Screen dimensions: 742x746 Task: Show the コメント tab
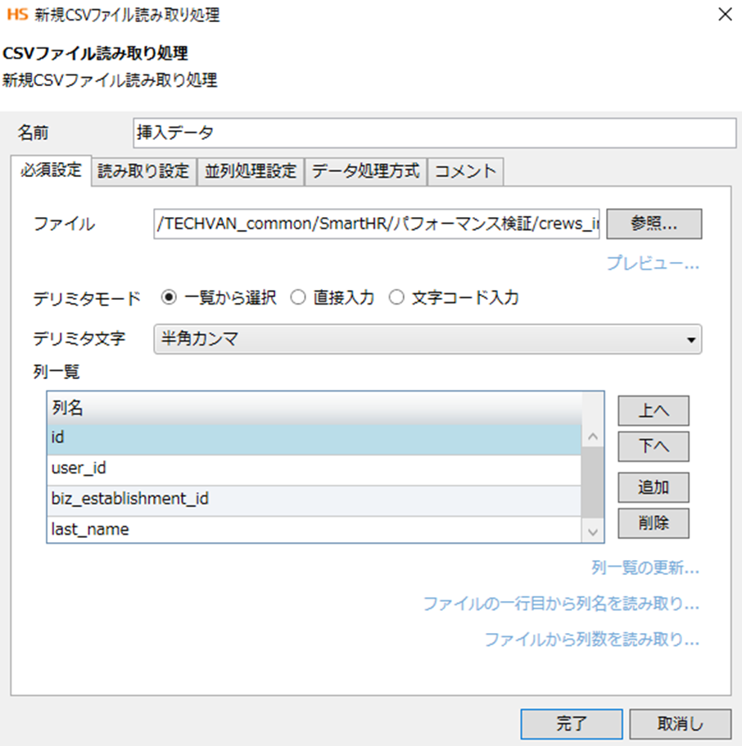[465, 171]
